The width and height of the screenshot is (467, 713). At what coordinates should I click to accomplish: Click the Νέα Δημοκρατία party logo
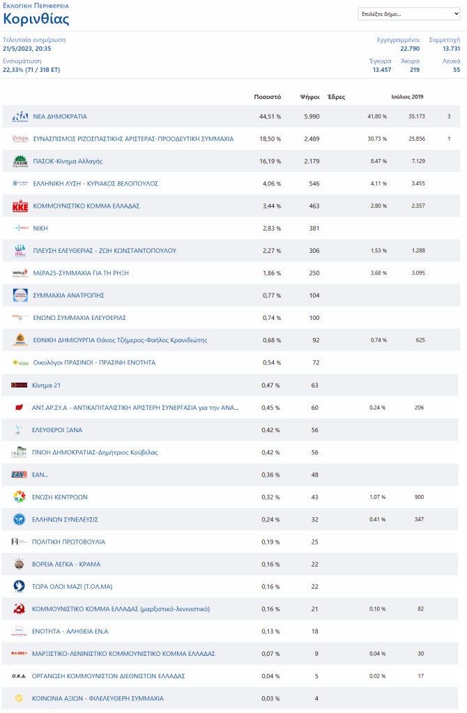click(20, 116)
